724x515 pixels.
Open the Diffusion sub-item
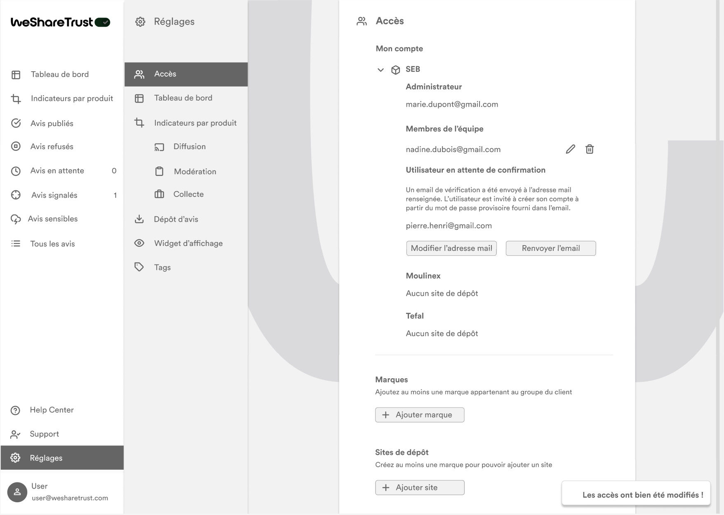(189, 147)
